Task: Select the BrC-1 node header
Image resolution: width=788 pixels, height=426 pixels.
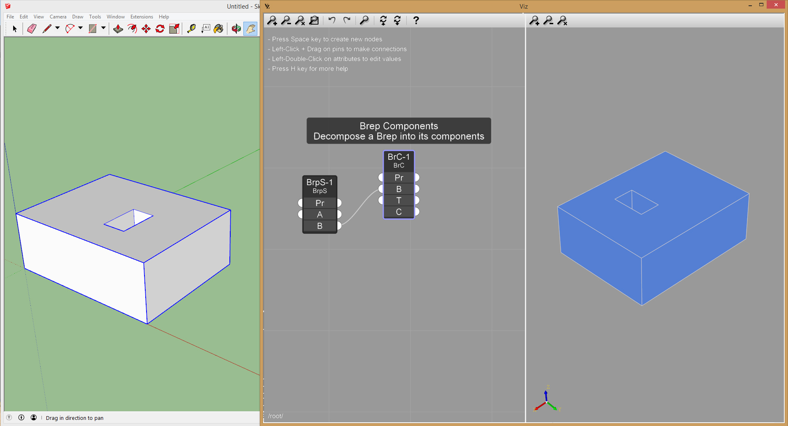Action: tap(399, 161)
